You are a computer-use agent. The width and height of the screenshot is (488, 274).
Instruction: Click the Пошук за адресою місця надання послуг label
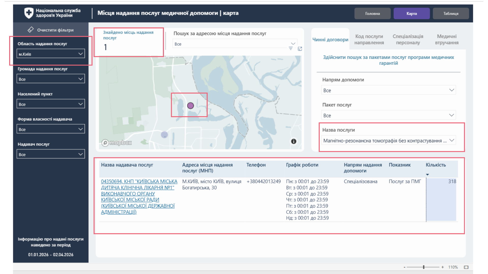pos(220,33)
